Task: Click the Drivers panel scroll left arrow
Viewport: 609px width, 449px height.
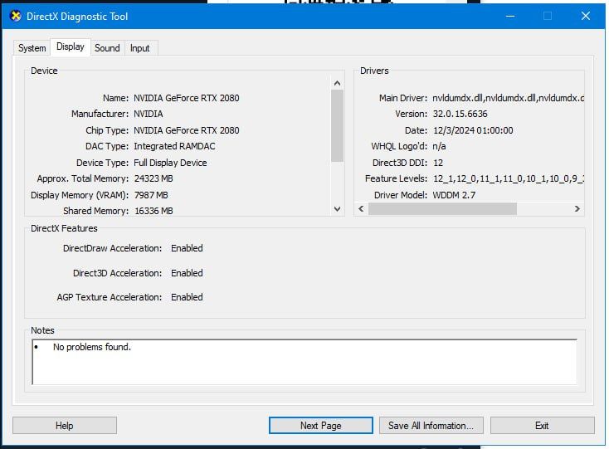Action: click(x=361, y=209)
